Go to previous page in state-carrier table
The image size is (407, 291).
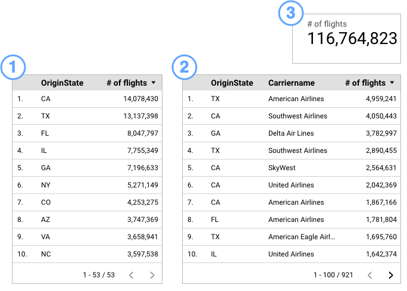(370, 275)
